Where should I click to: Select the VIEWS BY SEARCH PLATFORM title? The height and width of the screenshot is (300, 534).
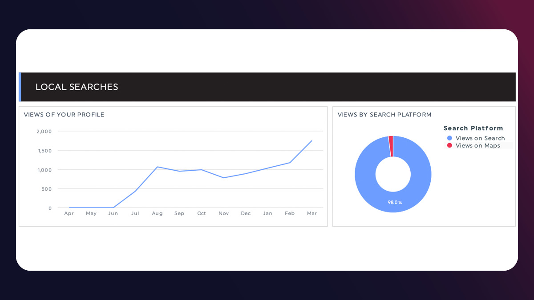click(384, 115)
